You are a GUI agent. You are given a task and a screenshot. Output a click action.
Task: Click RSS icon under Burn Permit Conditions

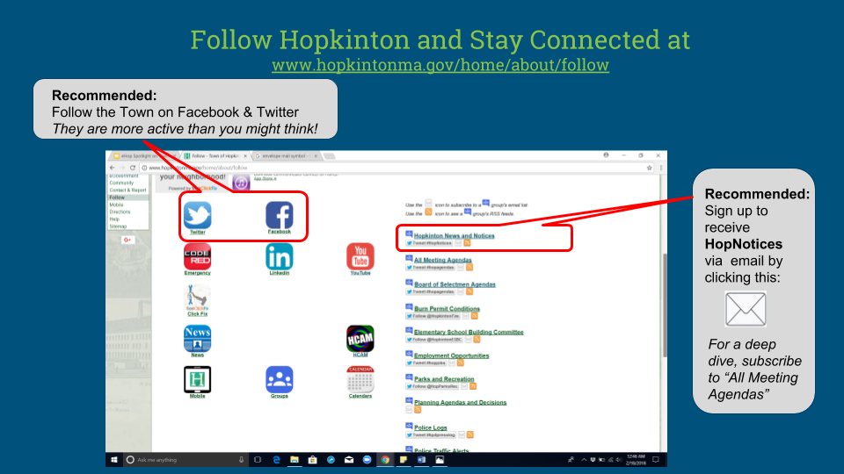click(x=474, y=316)
